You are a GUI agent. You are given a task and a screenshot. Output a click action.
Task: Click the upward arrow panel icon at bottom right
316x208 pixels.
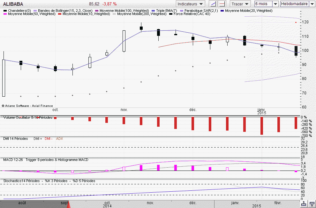coord(304,204)
